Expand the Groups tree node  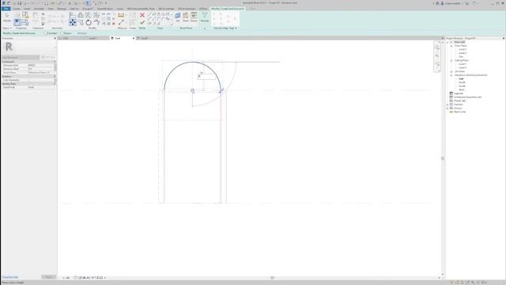pyautogui.click(x=447, y=108)
